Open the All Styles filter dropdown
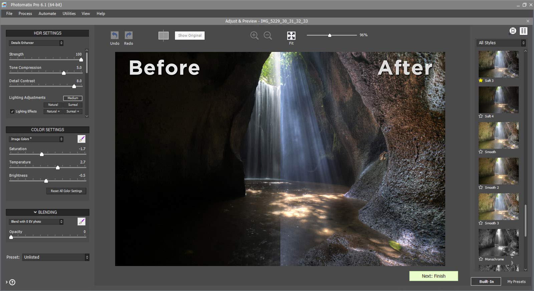Viewport: 534px width, 291px height. coord(502,43)
